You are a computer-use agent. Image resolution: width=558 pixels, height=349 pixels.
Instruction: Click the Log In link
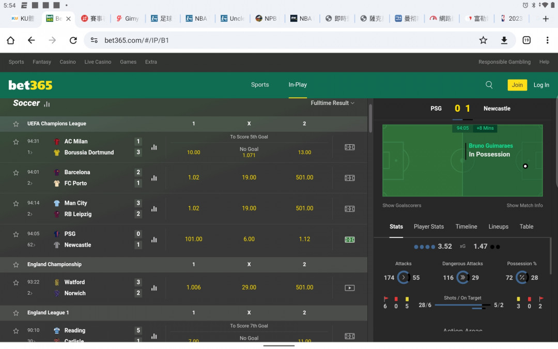(541, 85)
